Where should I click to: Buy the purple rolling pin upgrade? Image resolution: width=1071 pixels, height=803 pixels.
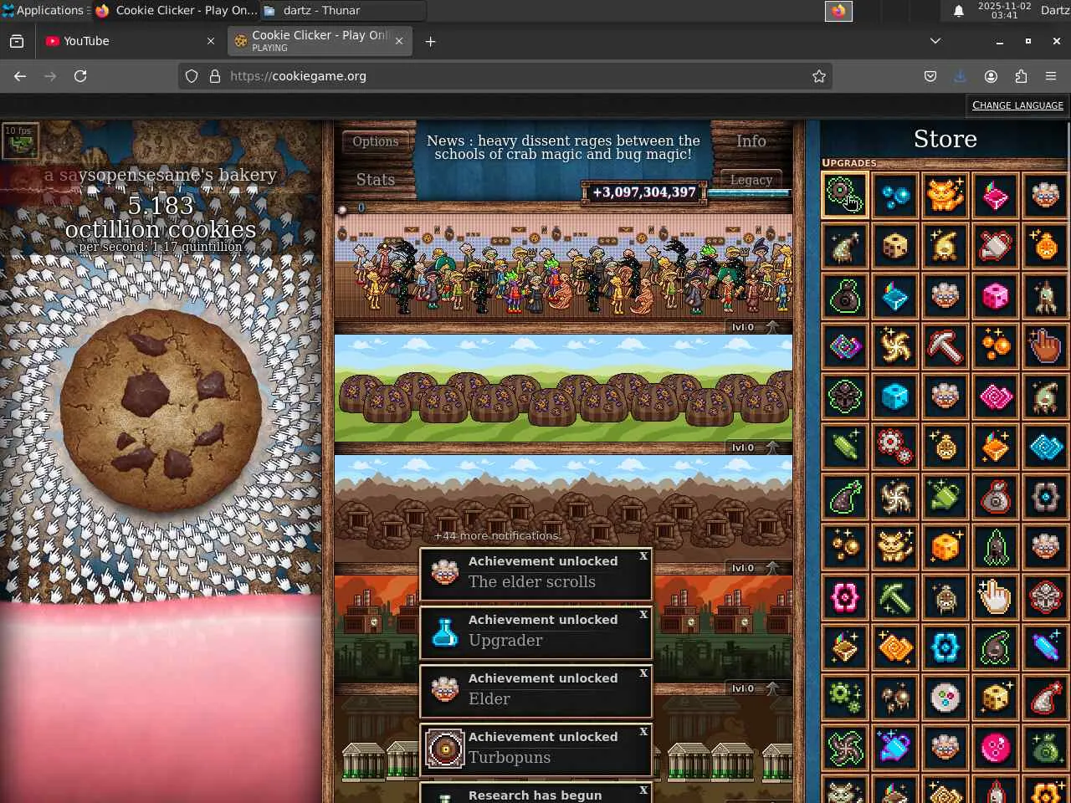pyautogui.click(x=1046, y=647)
